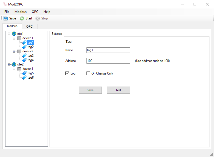
Task: Select device2 in the tree
Action: [x=28, y=51]
